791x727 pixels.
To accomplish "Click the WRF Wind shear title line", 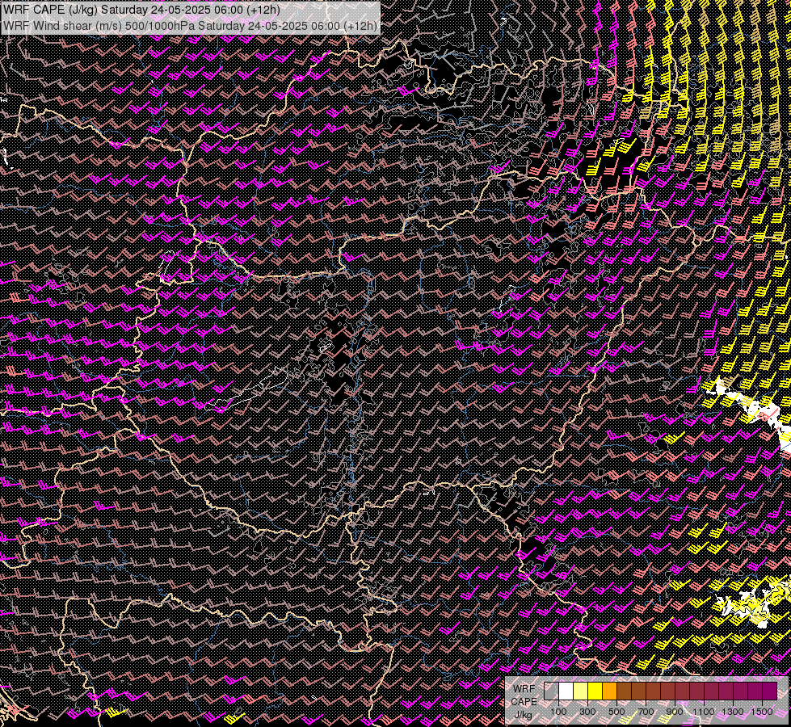I will 190,25.
